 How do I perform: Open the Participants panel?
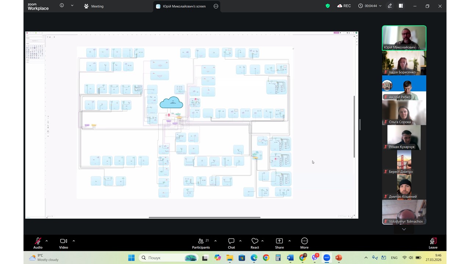[x=201, y=243]
